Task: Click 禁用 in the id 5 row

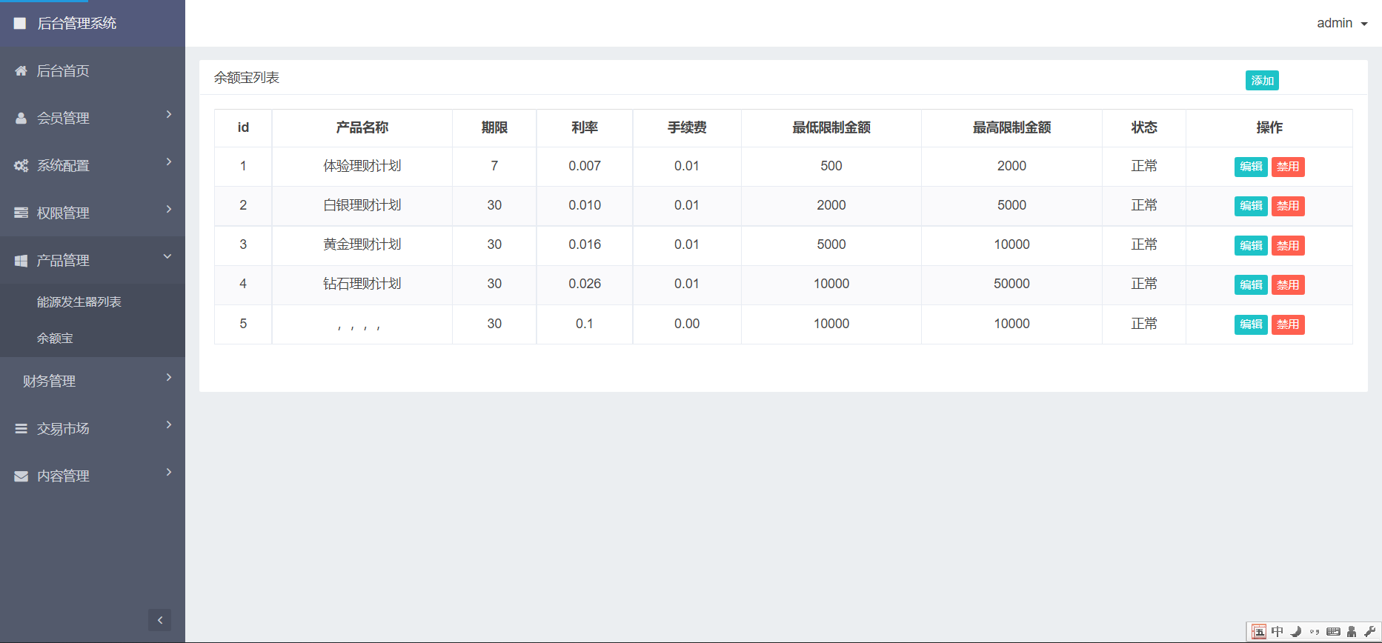Action: pyautogui.click(x=1288, y=324)
